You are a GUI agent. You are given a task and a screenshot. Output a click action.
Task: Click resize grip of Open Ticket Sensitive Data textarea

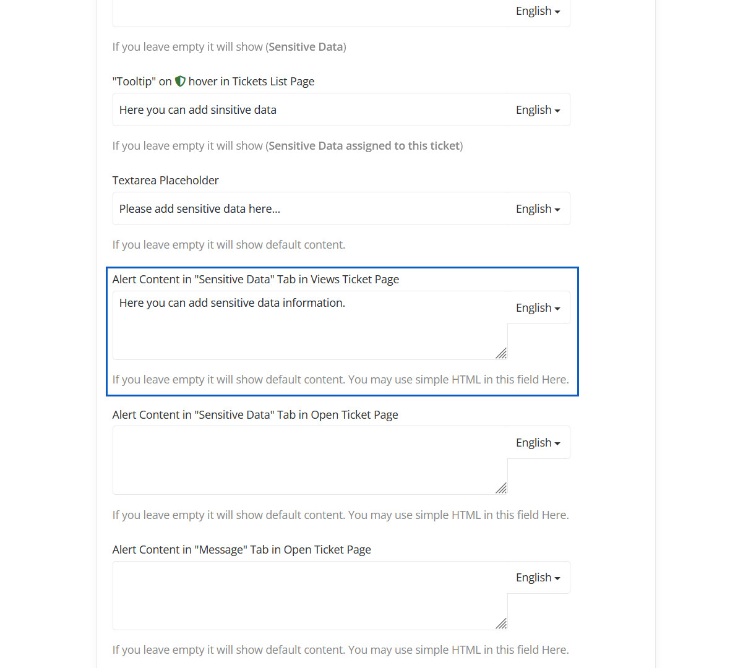tap(501, 488)
